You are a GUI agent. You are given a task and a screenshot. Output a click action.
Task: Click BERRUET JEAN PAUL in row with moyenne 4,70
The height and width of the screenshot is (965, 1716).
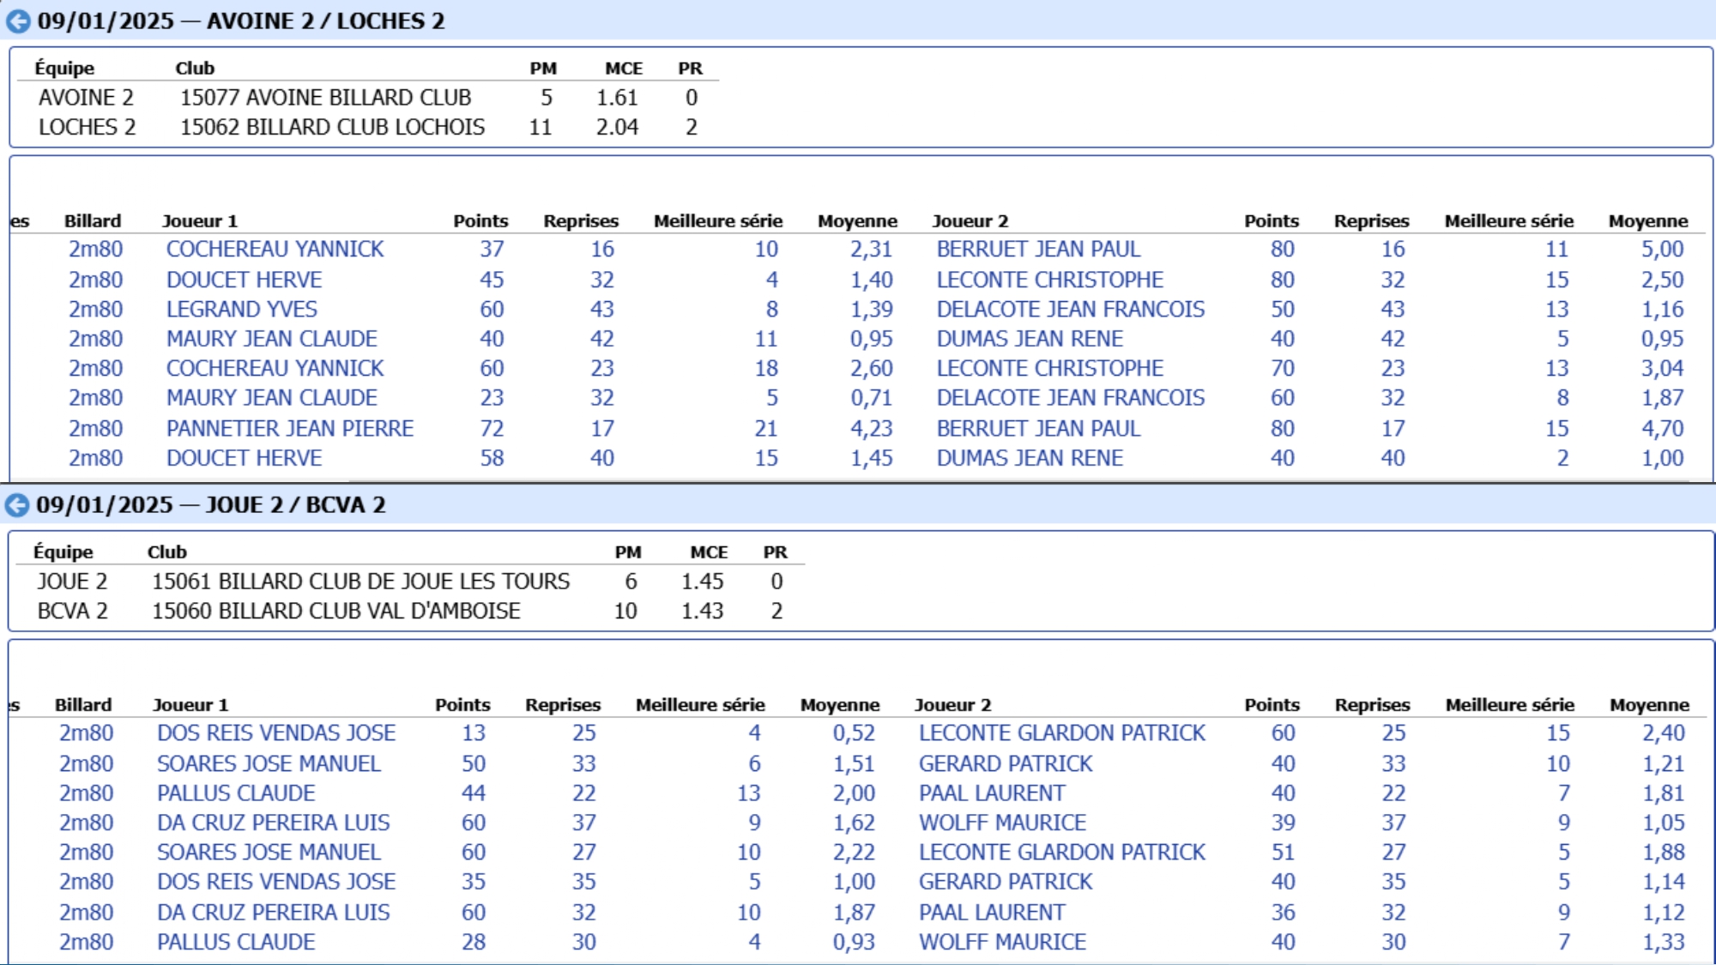tap(1038, 428)
